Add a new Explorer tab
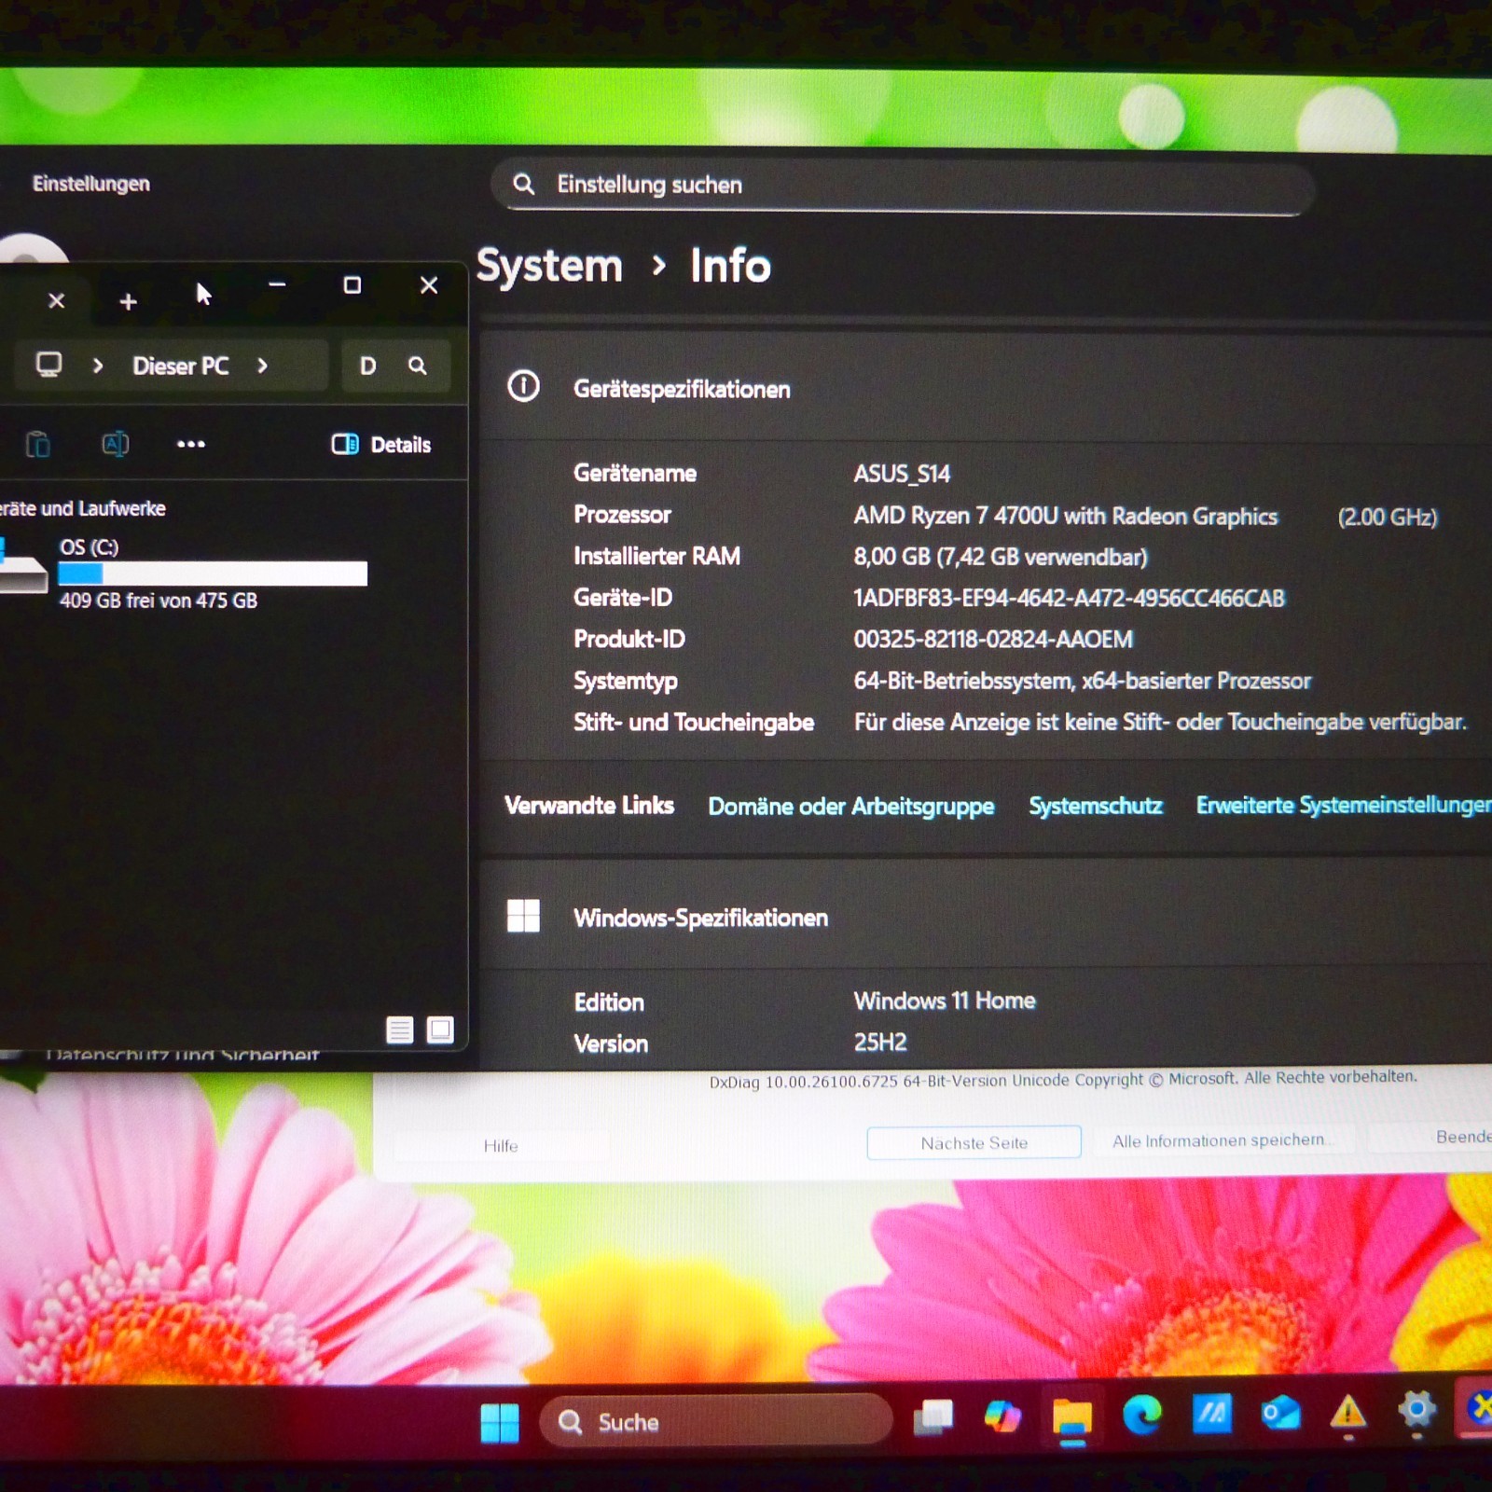This screenshot has height=1492, width=1492. click(129, 301)
